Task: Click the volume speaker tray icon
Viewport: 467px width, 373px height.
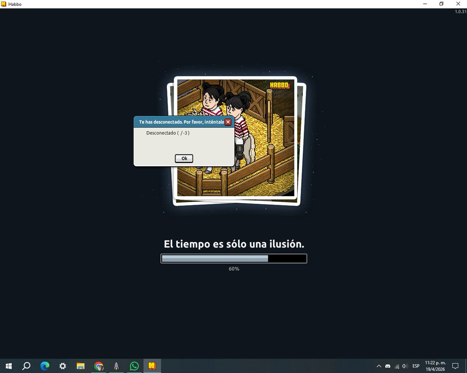Action: point(405,366)
